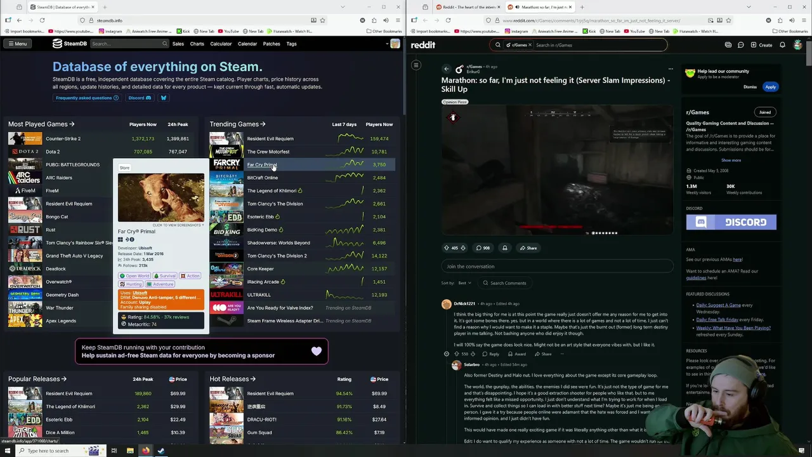Click Open World tag in popup
812x457 pixels.
[x=134, y=276]
